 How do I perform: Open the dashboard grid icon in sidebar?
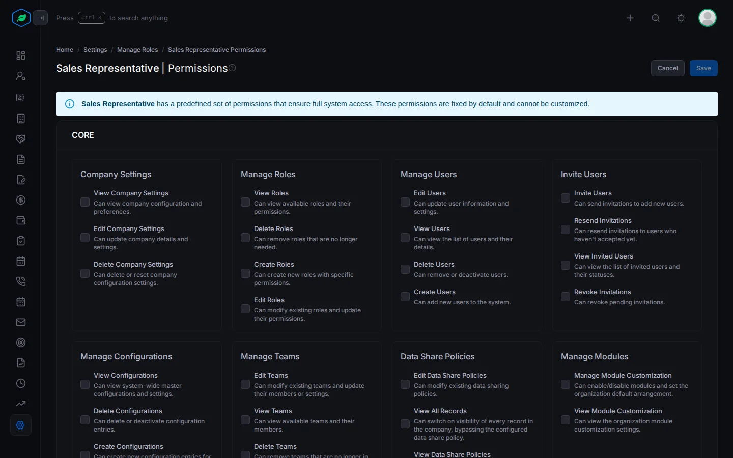(21, 55)
